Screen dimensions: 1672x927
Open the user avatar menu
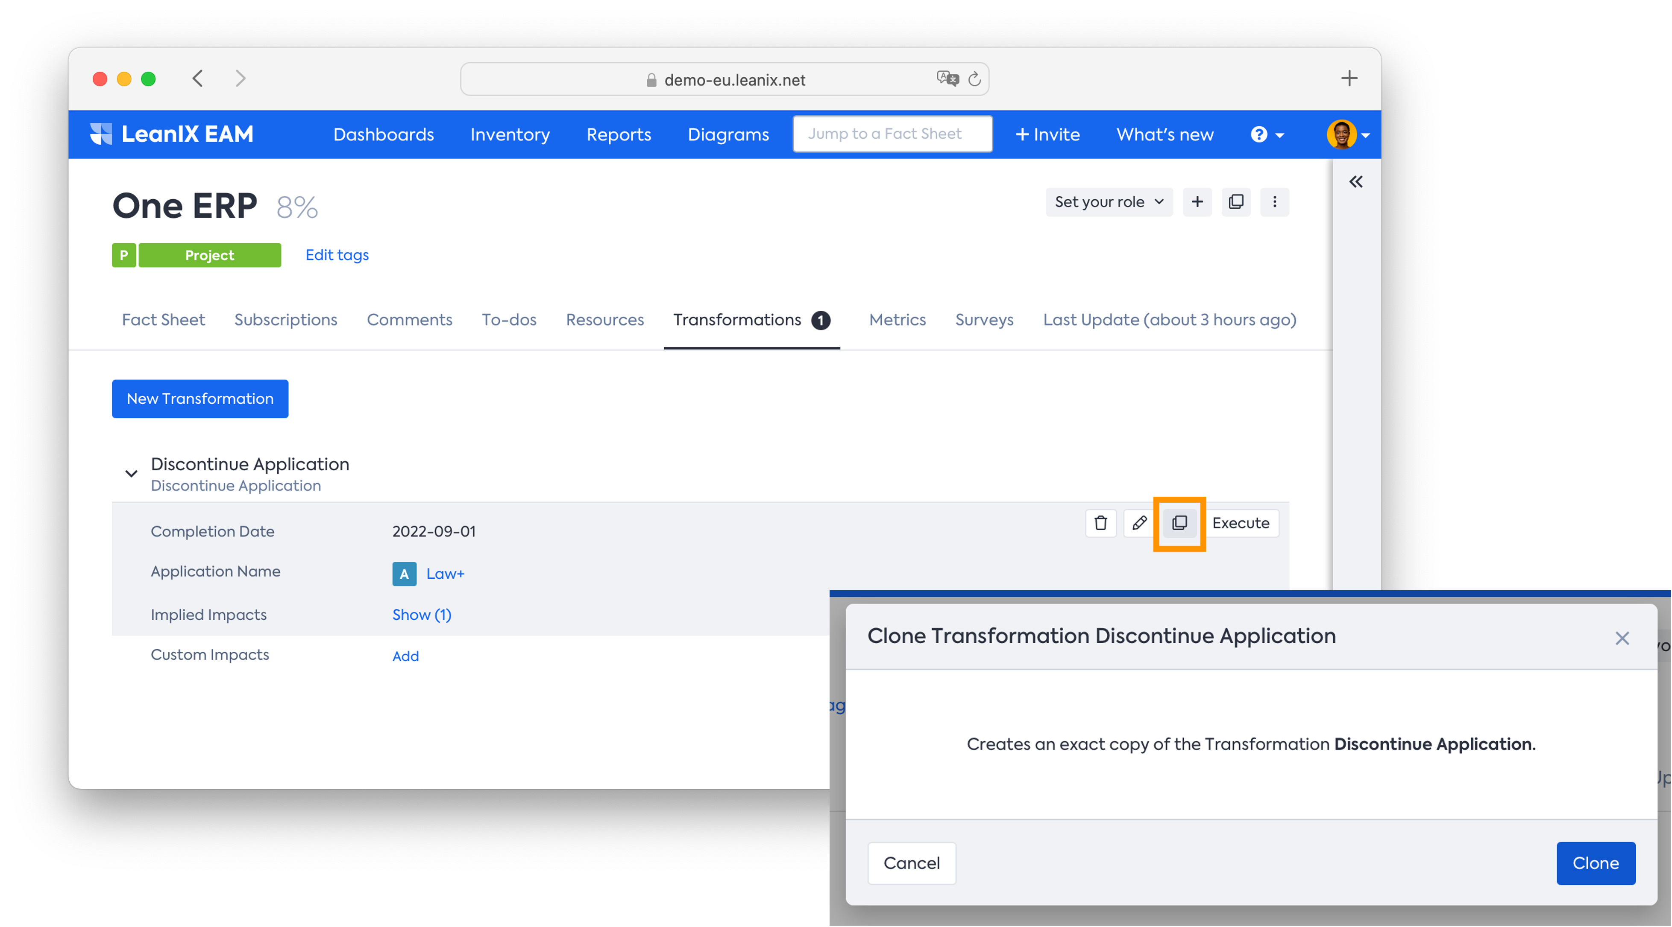[1347, 134]
